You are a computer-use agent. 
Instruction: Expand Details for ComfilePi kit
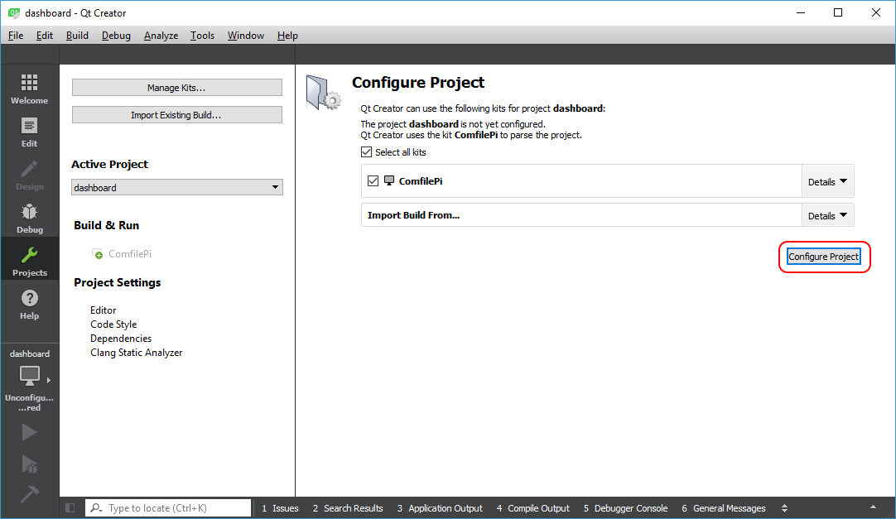827,181
